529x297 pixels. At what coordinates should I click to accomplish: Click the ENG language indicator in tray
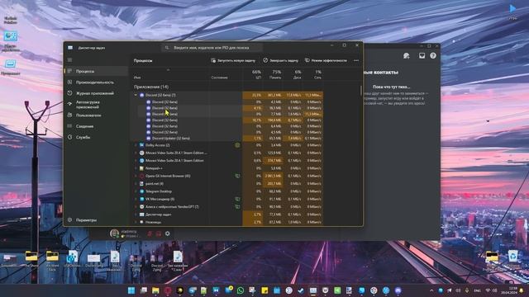(478, 290)
